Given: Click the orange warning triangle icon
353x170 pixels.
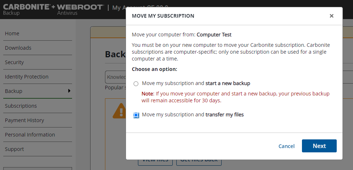Looking at the screenshot, I should [x=119, y=111].
